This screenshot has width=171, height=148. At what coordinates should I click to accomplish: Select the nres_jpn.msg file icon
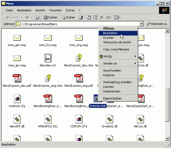point(17,58)
